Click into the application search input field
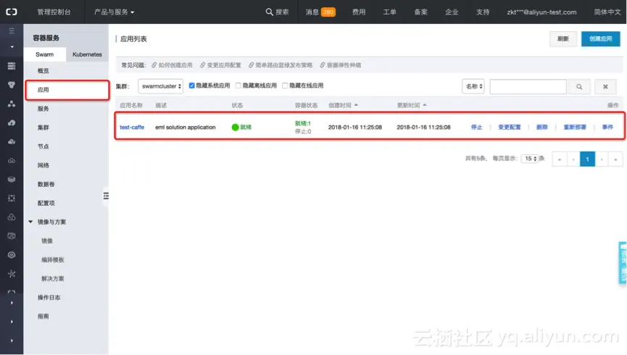 click(528, 86)
